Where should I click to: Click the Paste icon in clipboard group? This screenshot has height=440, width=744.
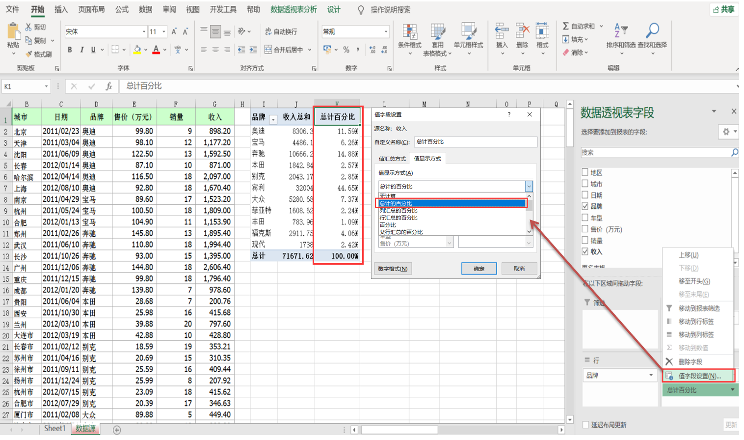[13, 32]
